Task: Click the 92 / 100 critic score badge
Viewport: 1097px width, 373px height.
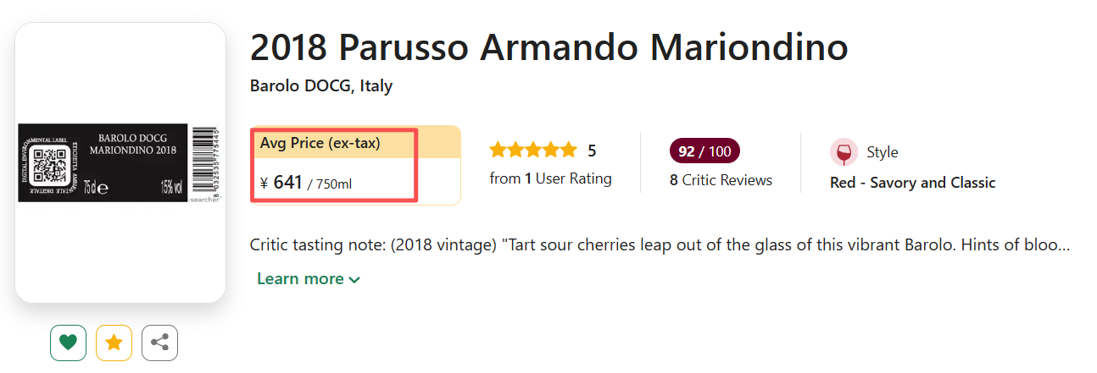Action: [704, 151]
